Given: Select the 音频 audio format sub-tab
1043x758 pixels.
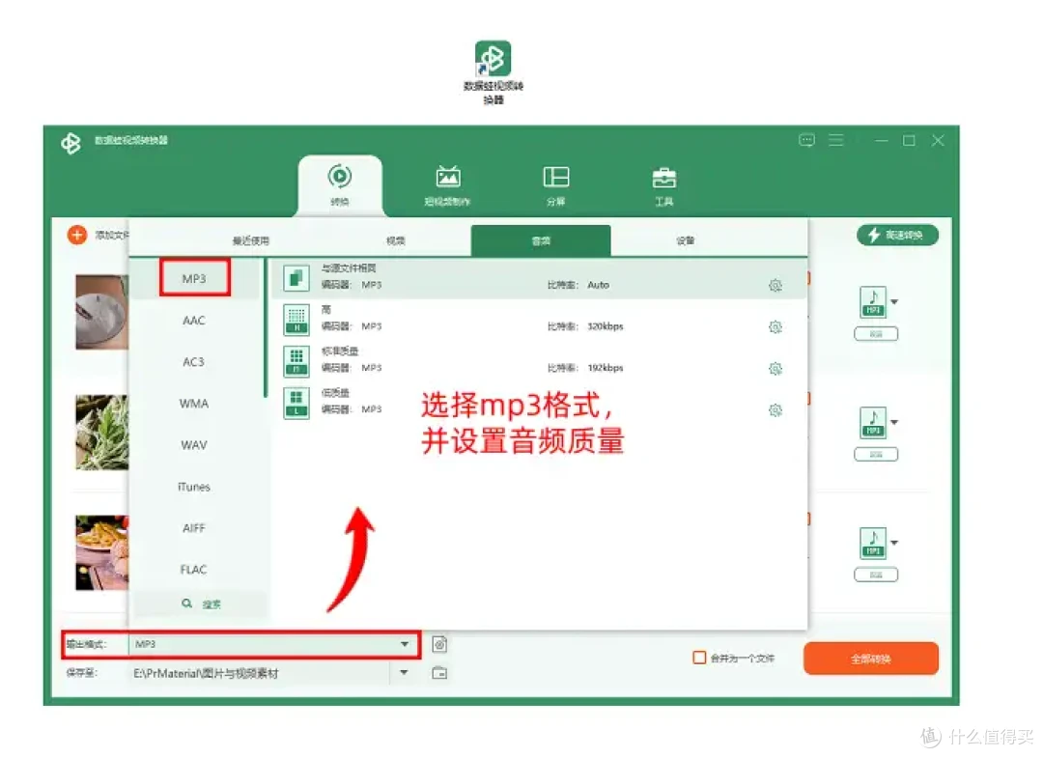Looking at the screenshot, I should [541, 240].
